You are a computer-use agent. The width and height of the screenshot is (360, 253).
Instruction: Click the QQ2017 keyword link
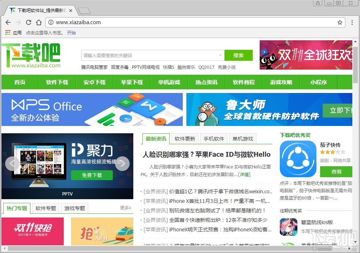(x=206, y=67)
